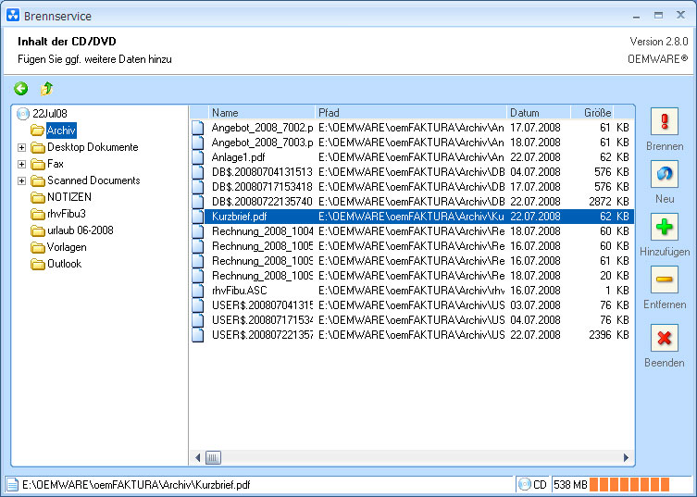Select file Angebot_2008_7002.p
This screenshot has width=697, height=497.
coord(262,128)
